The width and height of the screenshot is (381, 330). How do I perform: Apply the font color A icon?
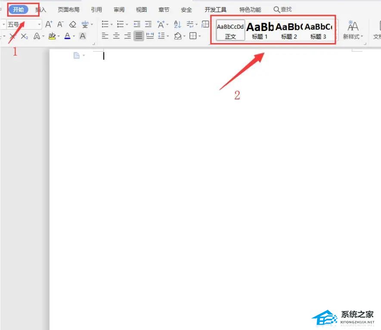(67, 36)
